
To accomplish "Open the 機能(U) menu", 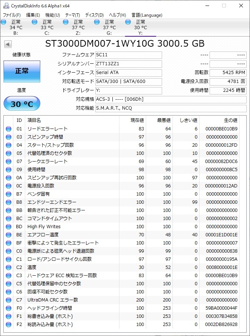I will point(53,15).
